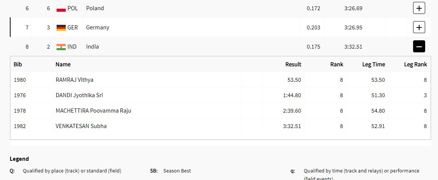Select athlete RAMRAJ Vithya
Viewport: 438px width, 180px height.
[75, 80]
